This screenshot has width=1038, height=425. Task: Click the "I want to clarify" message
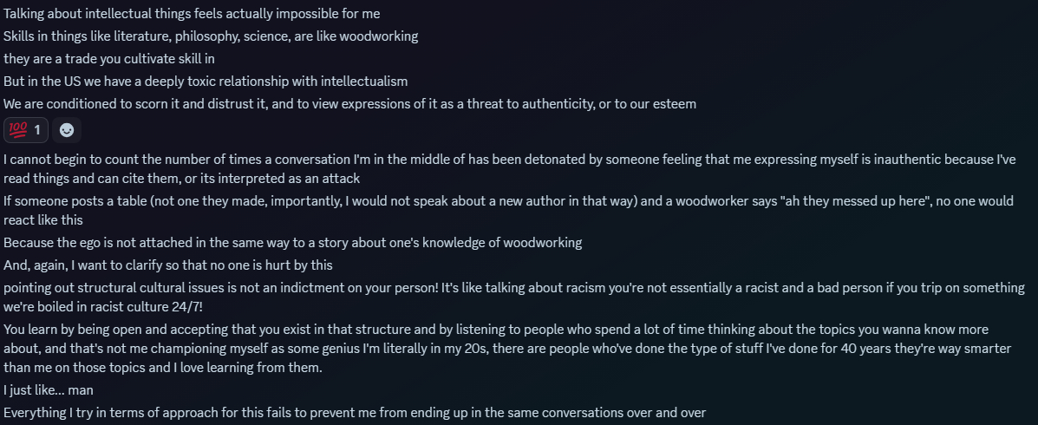[x=168, y=265]
